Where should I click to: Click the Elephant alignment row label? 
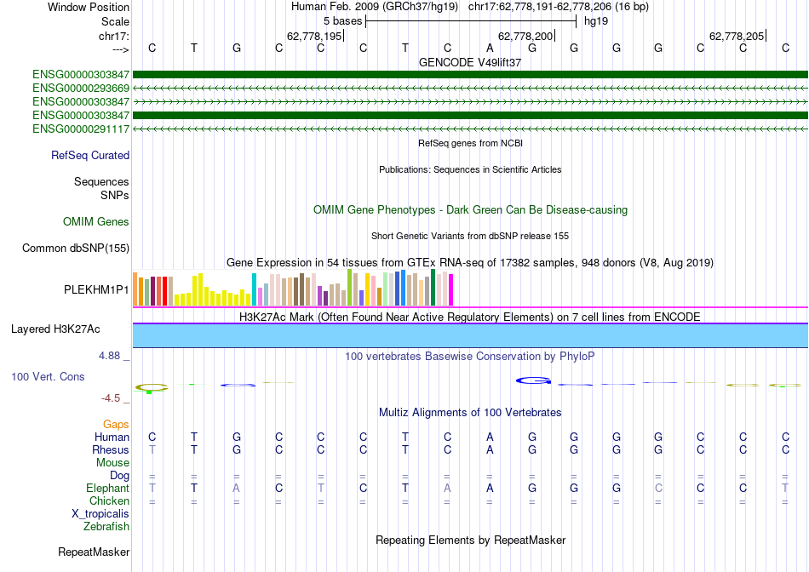coord(108,489)
